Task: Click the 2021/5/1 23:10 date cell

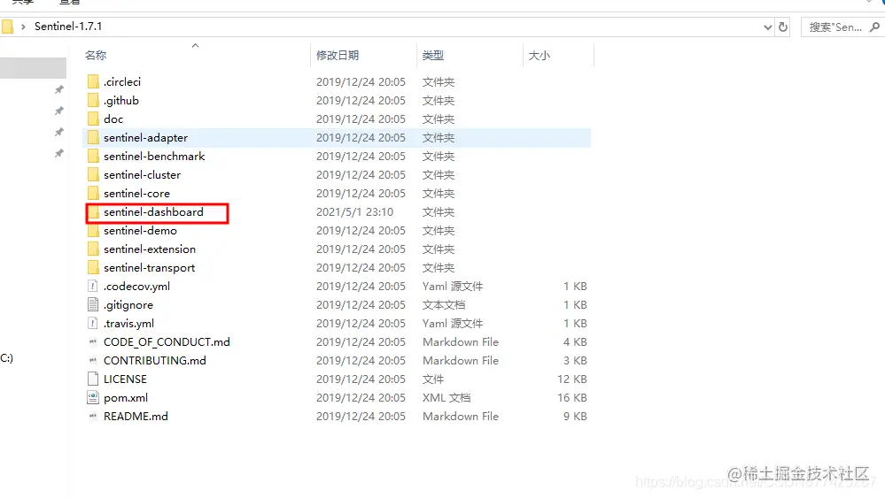Action: pyautogui.click(x=354, y=211)
